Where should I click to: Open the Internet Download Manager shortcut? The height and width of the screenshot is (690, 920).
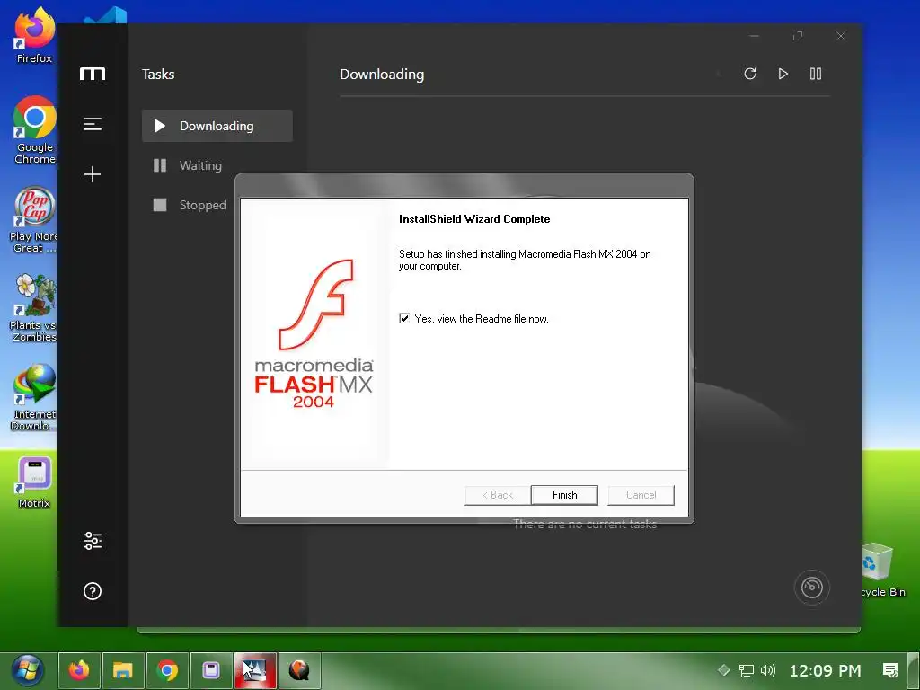tap(34, 397)
